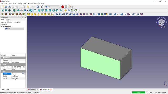Close the Unnamed document tab
The height and width of the screenshot is (94, 168).
51,90
